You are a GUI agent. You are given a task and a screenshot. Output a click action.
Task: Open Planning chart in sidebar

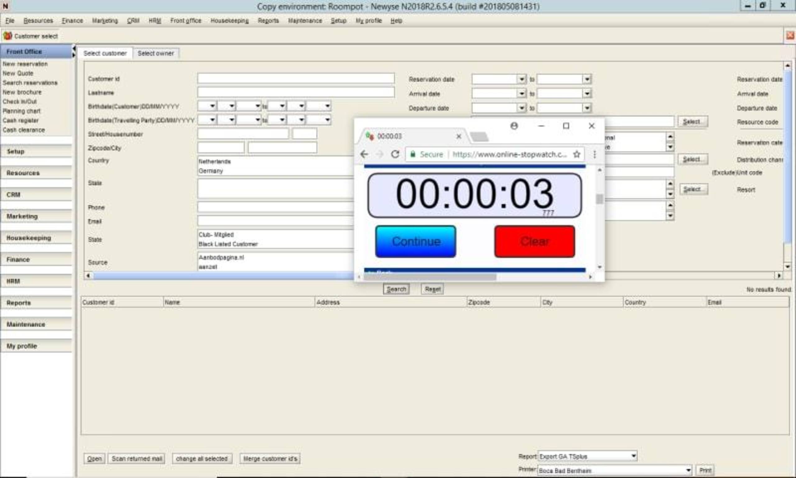[21, 111]
